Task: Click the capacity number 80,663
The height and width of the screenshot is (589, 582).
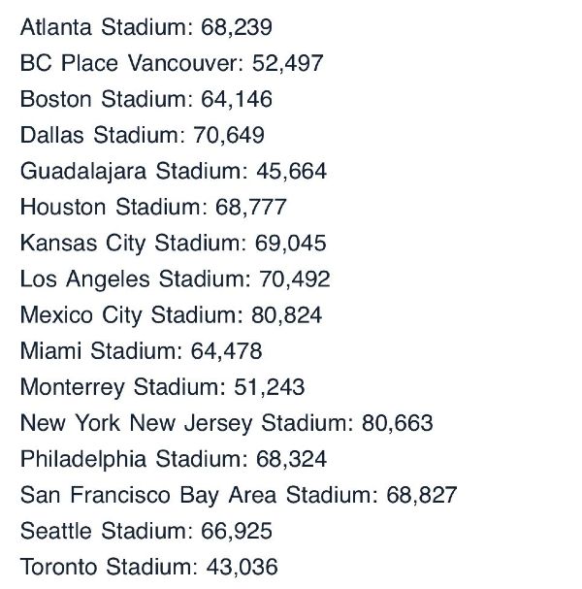Action: pyautogui.click(x=398, y=423)
